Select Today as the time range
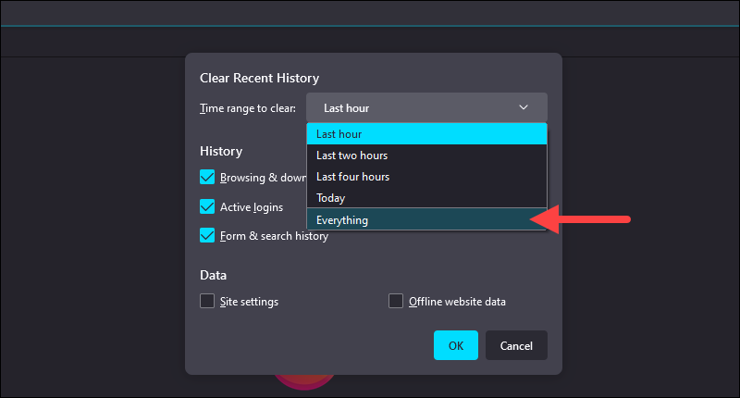740x398 pixels. [x=426, y=198]
